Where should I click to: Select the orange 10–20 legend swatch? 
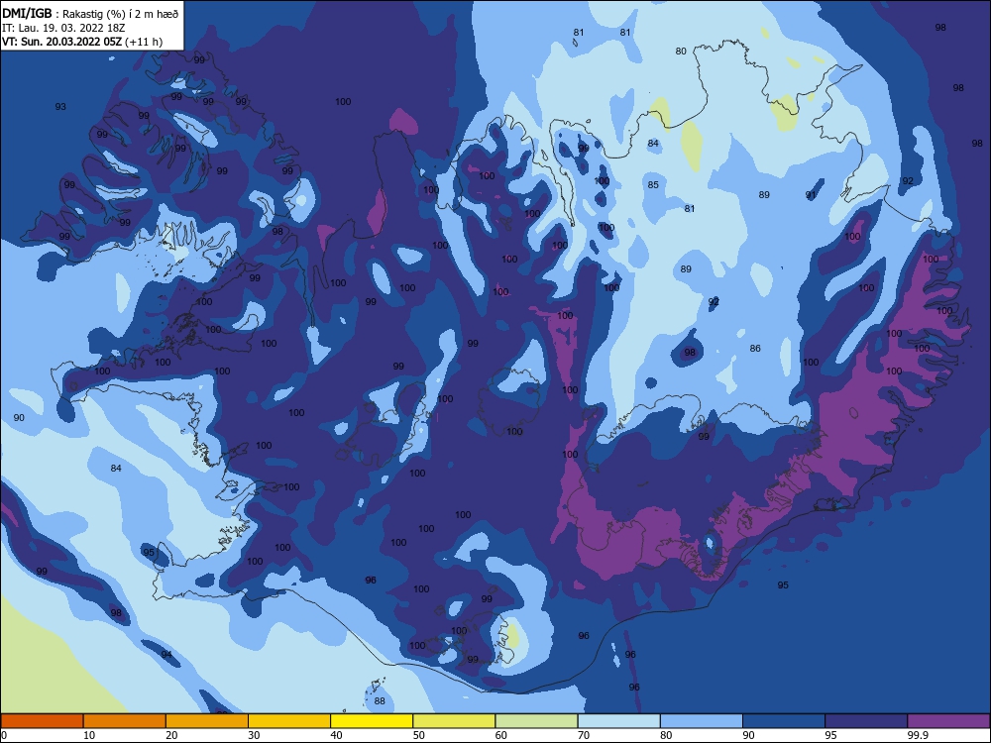click(x=125, y=721)
